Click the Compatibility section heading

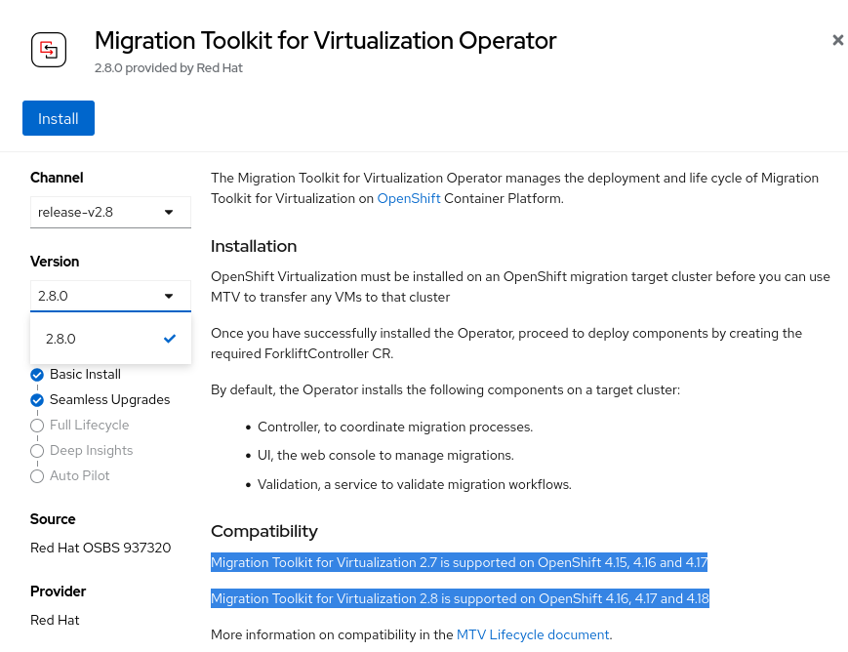264,531
